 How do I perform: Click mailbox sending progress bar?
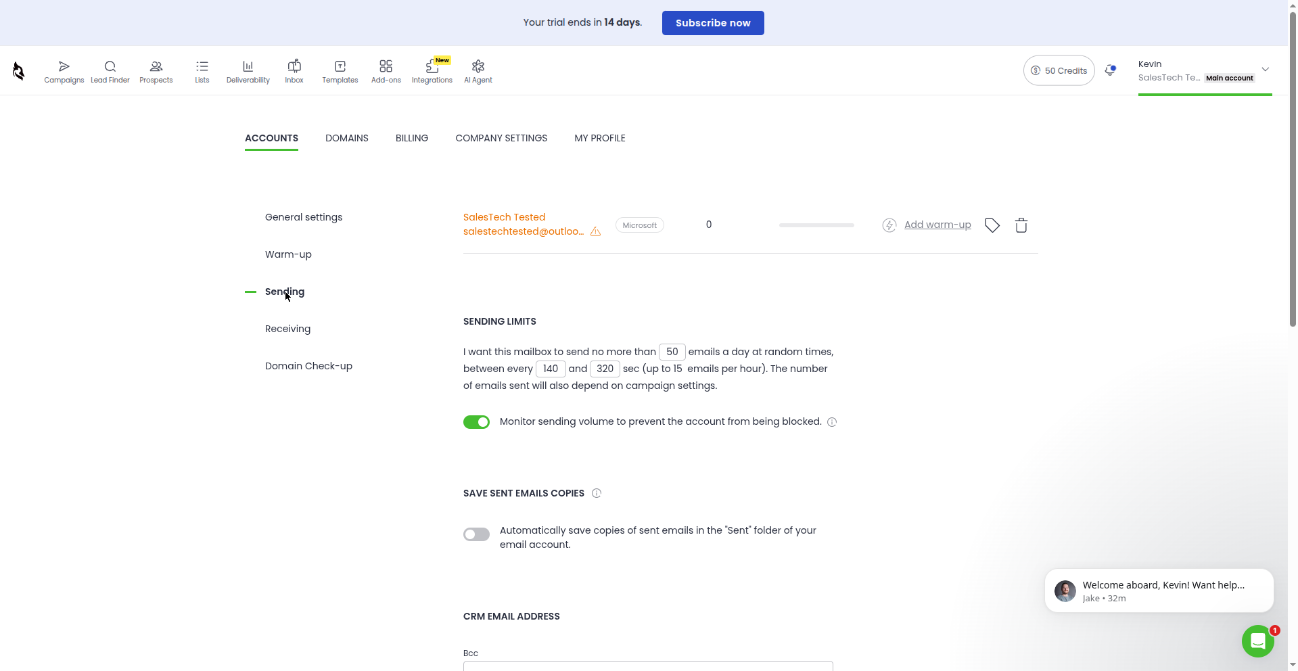tap(816, 225)
